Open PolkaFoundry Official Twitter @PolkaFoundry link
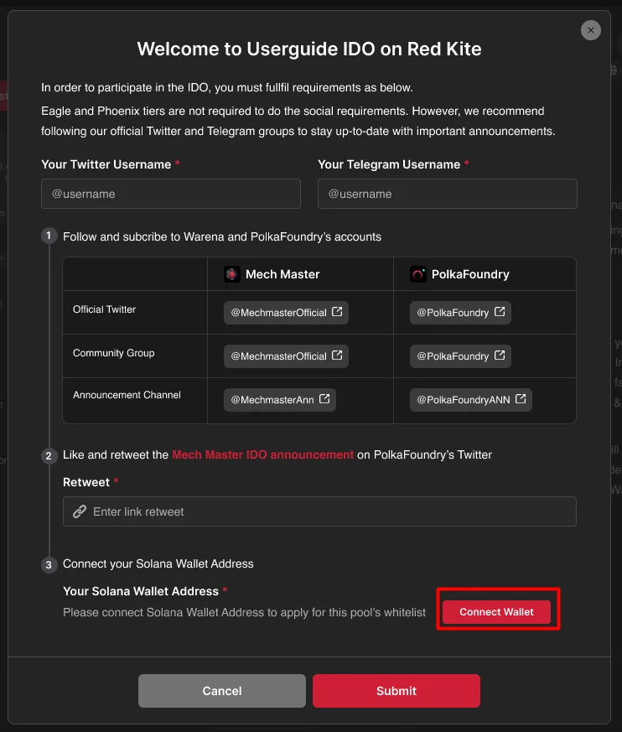The height and width of the screenshot is (732, 622). pos(460,312)
